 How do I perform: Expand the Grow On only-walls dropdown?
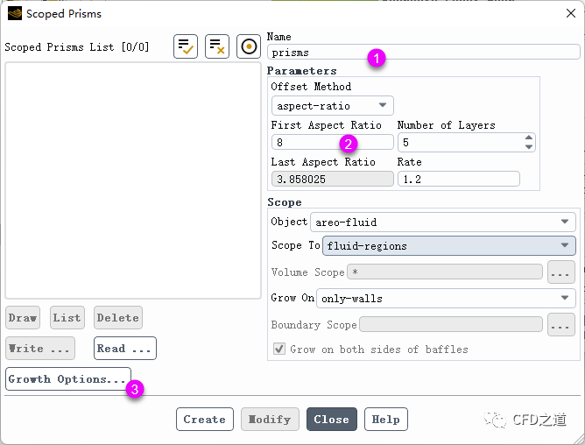coord(446,299)
